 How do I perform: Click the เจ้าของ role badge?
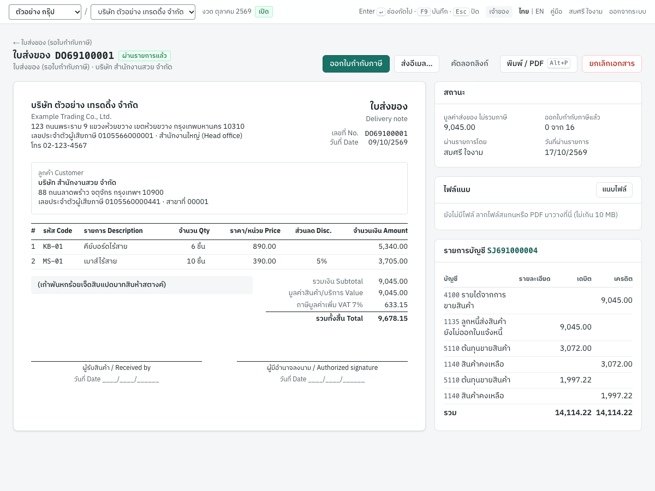tap(499, 11)
